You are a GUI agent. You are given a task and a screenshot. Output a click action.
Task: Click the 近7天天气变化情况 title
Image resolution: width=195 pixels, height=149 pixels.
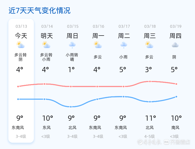pos(40,11)
